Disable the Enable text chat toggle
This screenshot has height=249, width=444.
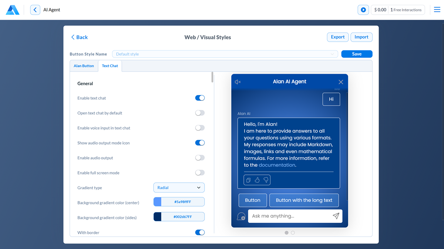click(200, 98)
